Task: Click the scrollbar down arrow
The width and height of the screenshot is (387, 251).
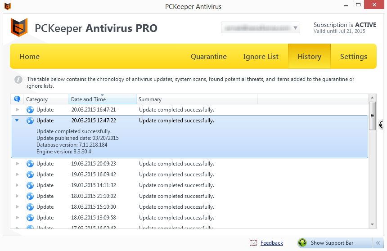Action: (372, 224)
